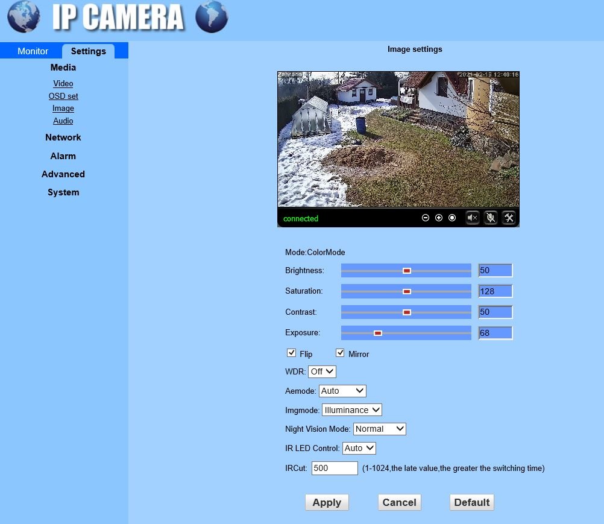The width and height of the screenshot is (604, 524).
Task: Click the zoom out minus icon
Action: tap(426, 218)
